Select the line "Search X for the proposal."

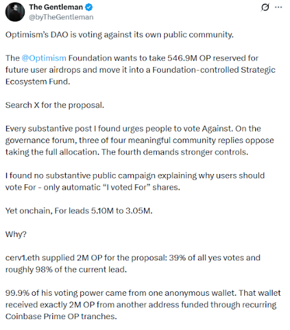tap(55, 105)
